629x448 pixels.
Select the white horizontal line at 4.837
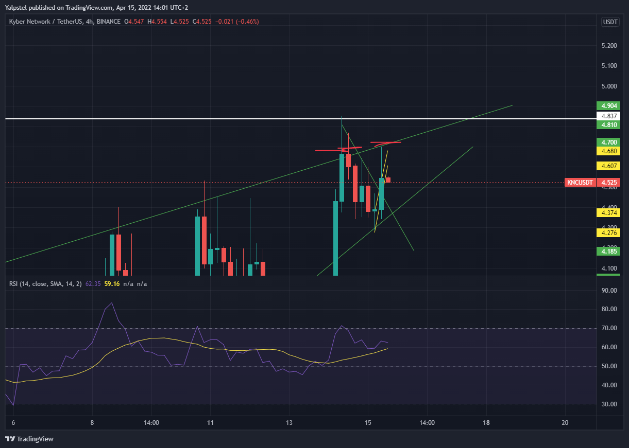click(300, 119)
